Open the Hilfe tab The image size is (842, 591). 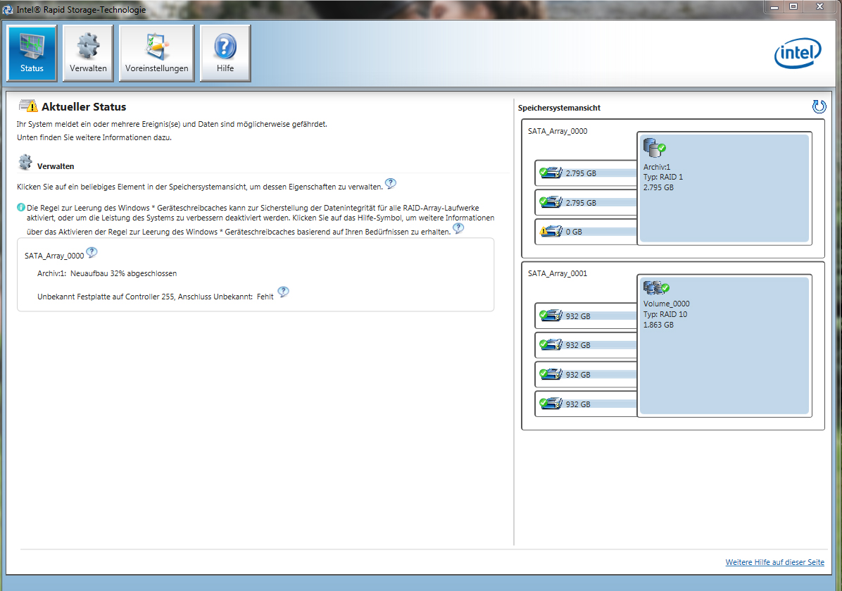225,53
